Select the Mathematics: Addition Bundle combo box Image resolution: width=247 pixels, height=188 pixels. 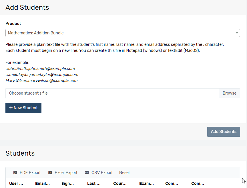123,33
